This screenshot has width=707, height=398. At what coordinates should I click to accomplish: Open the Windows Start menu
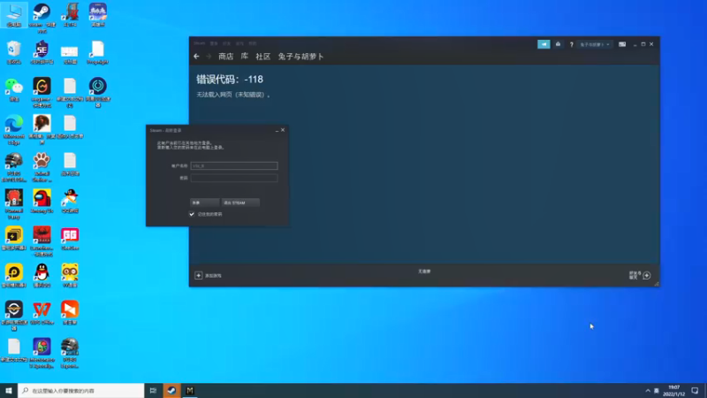click(9, 390)
